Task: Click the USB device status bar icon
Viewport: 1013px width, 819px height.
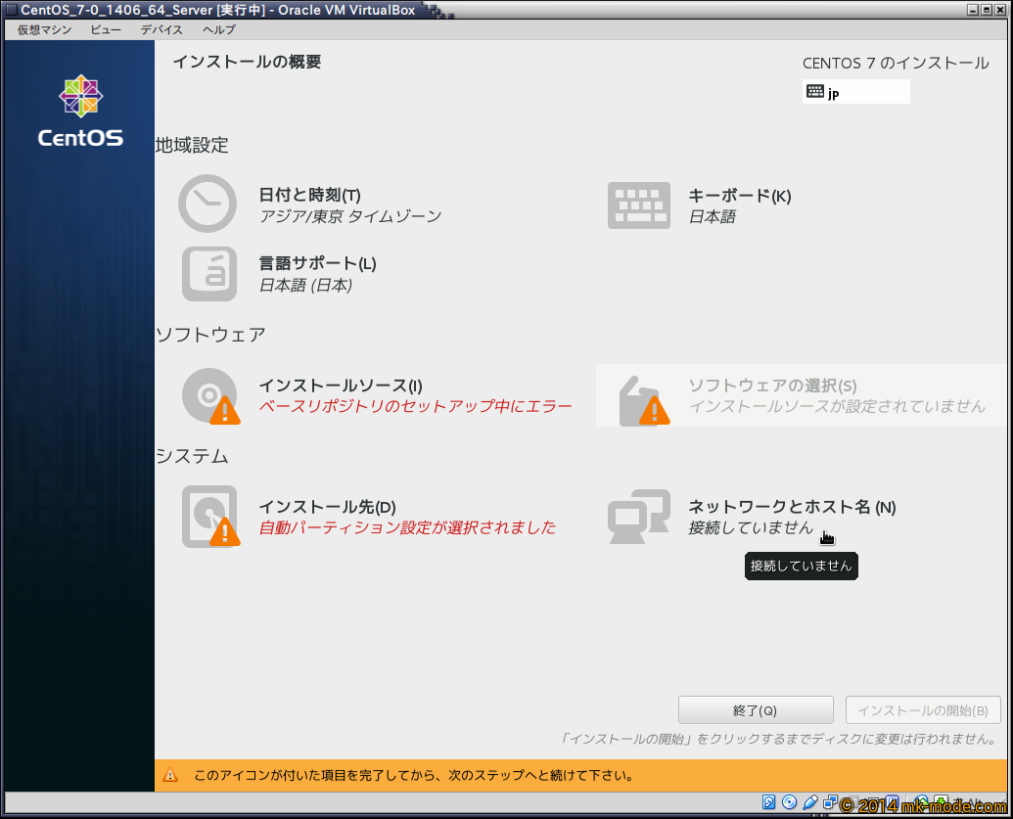Action: [810, 802]
